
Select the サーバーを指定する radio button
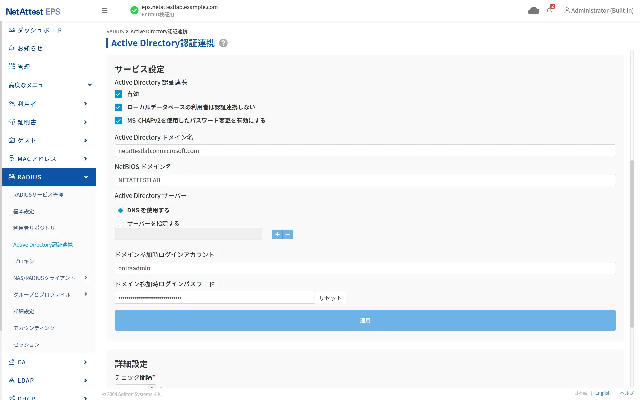[x=120, y=223]
